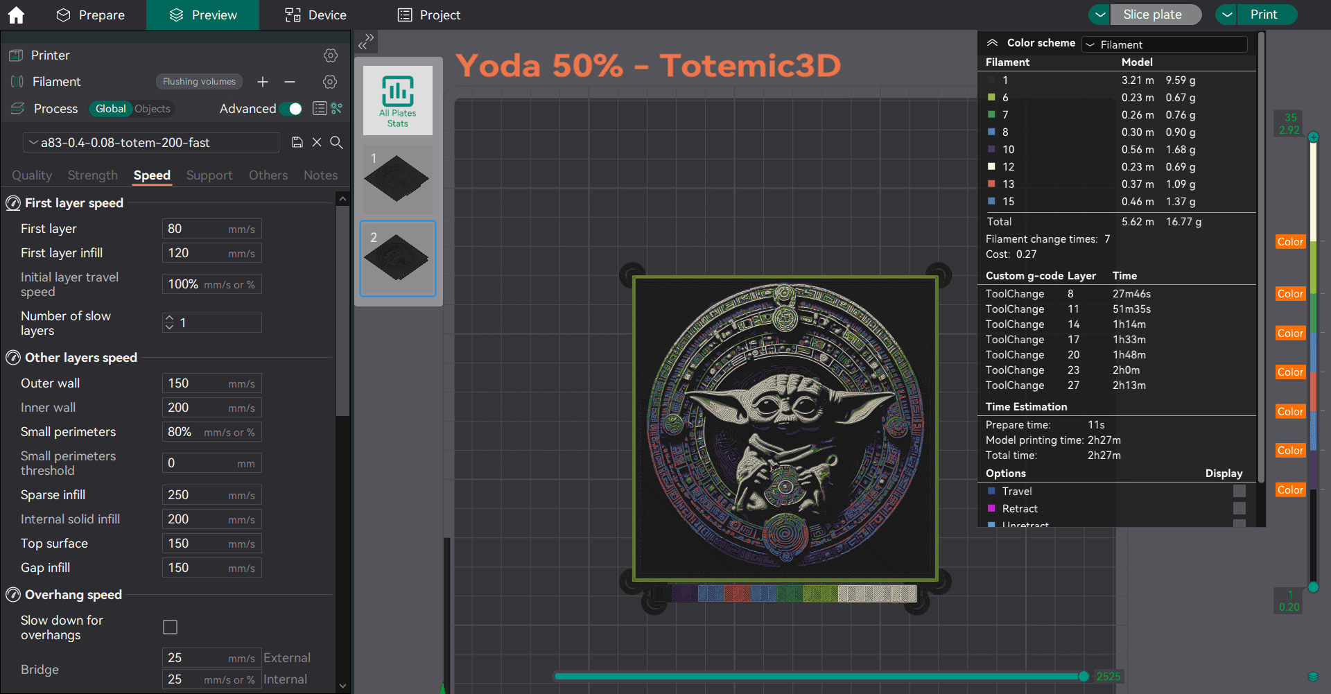
Task: Click the Other layers speed section icon
Action: point(13,358)
